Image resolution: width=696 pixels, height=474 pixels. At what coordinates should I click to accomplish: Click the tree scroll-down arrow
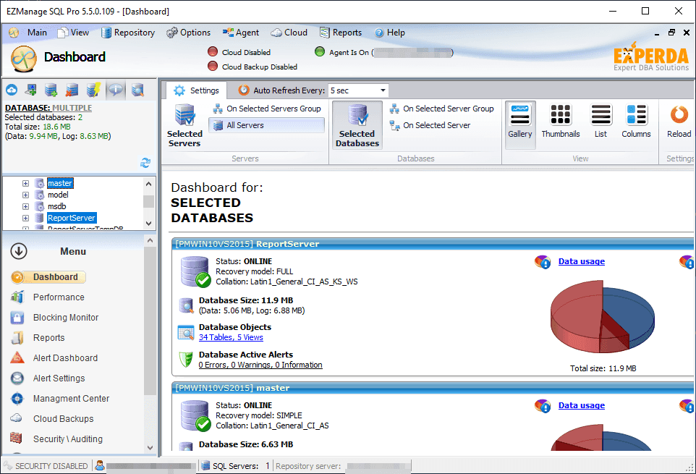pyautogui.click(x=149, y=223)
